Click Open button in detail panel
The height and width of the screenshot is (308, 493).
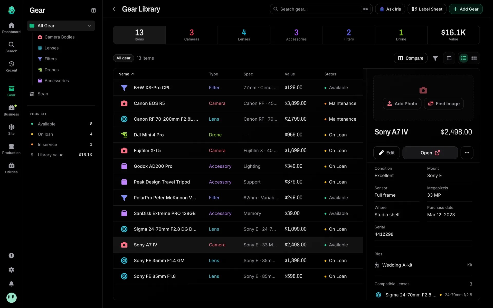pos(430,153)
